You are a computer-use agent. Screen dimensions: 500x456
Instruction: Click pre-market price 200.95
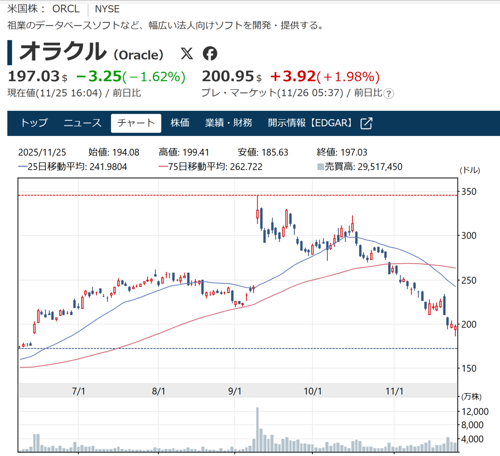228,76
